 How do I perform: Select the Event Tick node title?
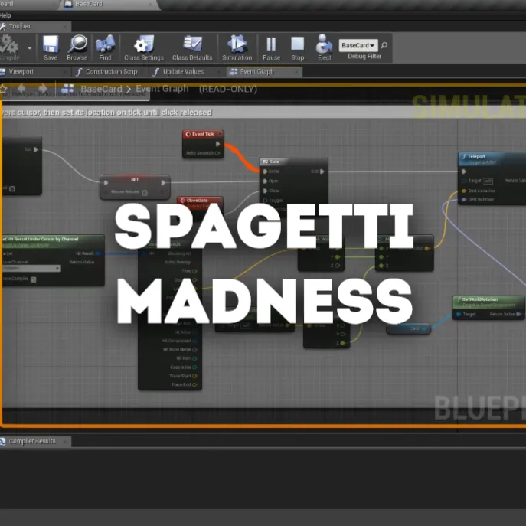[x=203, y=134]
